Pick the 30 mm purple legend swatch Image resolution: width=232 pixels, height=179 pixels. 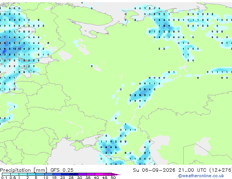[82, 174]
